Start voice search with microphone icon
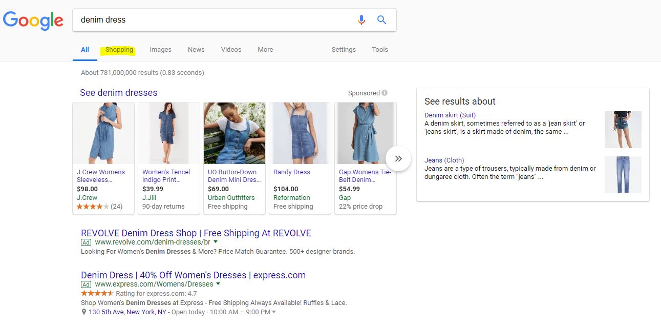661x326 pixels. pos(361,20)
